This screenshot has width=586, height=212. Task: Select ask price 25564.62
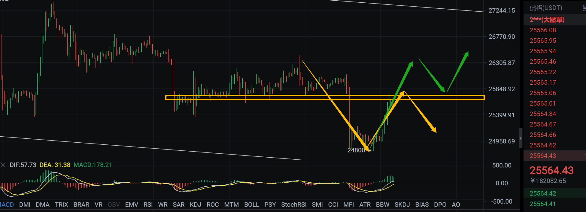point(543,145)
